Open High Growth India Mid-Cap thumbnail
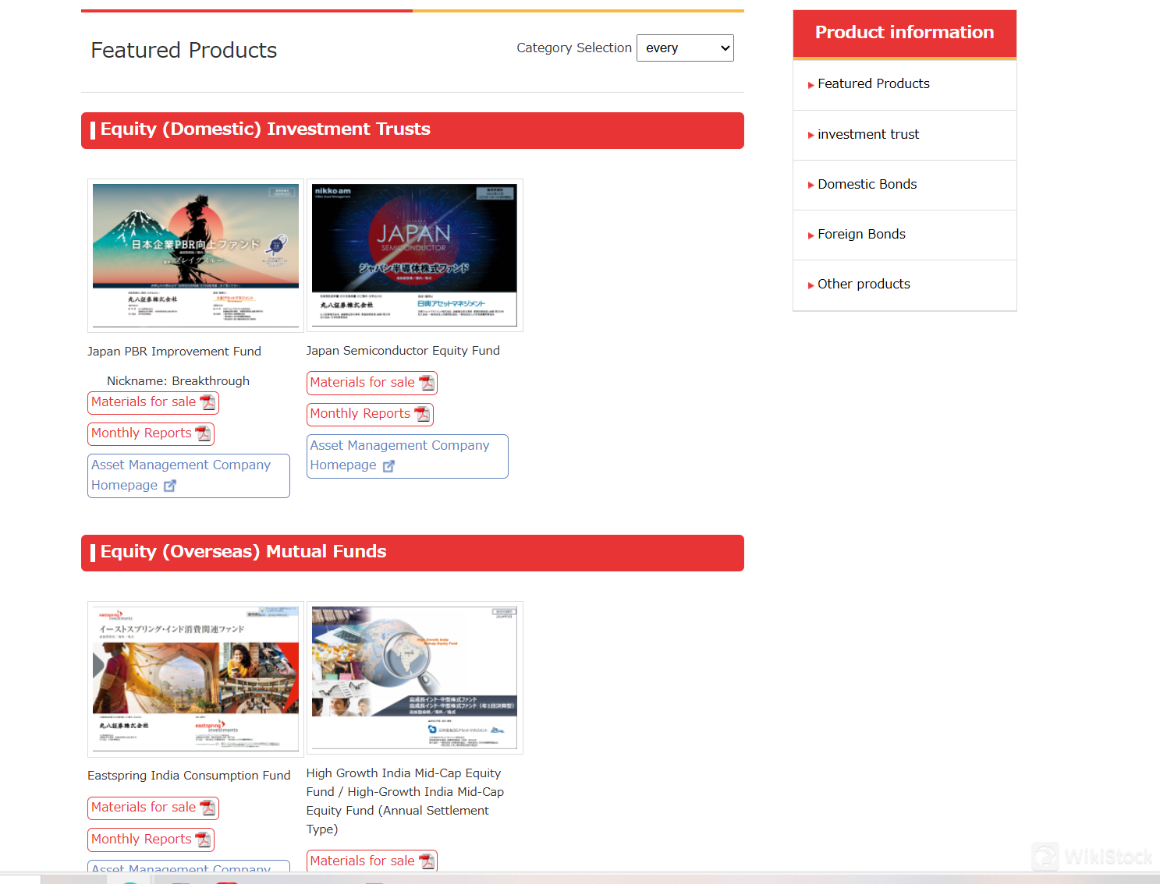 coord(414,678)
